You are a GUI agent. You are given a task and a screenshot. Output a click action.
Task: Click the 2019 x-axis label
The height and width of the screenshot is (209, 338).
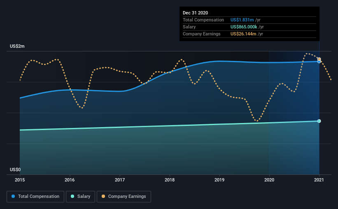219,180
